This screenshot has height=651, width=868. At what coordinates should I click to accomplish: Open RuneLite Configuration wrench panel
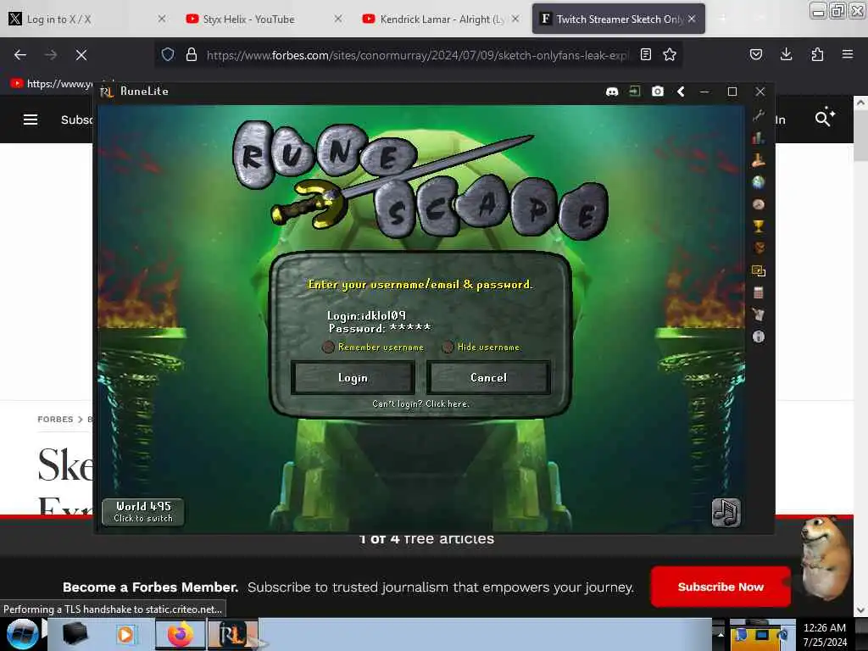click(x=759, y=115)
